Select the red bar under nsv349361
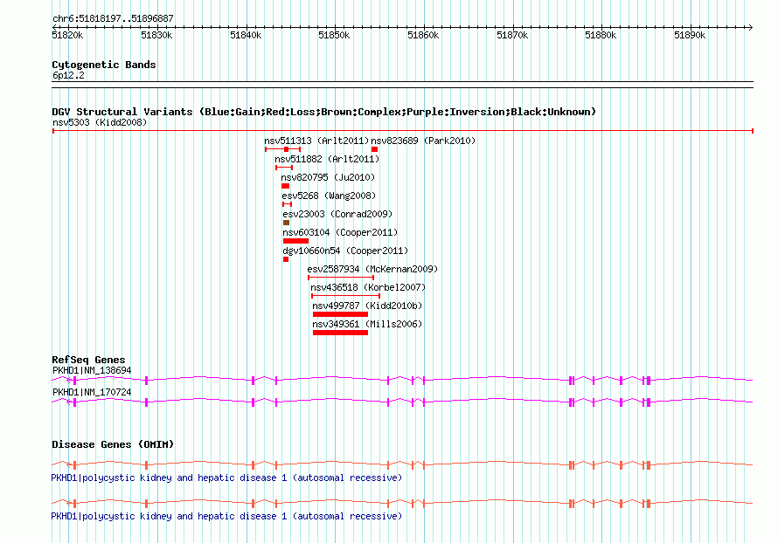Viewport: 778px width, 543px height. pyautogui.click(x=340, y=333)
